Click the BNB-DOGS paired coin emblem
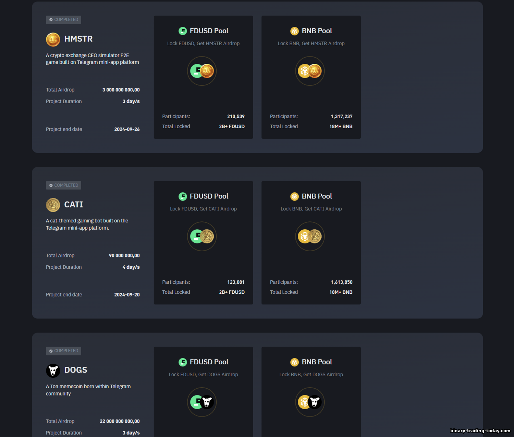Screen dimensions: 514x437 (x=310, y=402)
